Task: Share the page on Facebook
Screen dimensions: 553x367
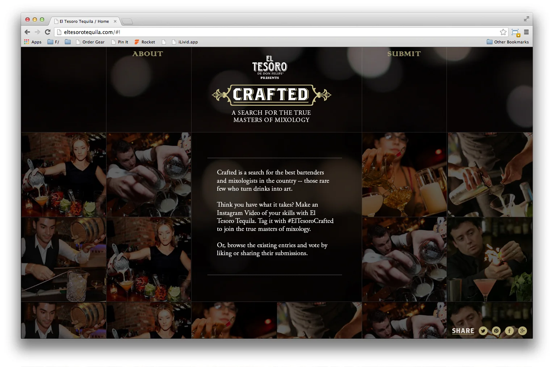Action: point(509,331)
